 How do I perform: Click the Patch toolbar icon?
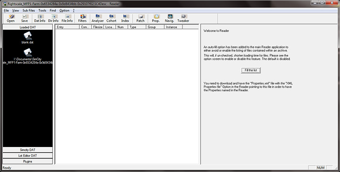140,18
